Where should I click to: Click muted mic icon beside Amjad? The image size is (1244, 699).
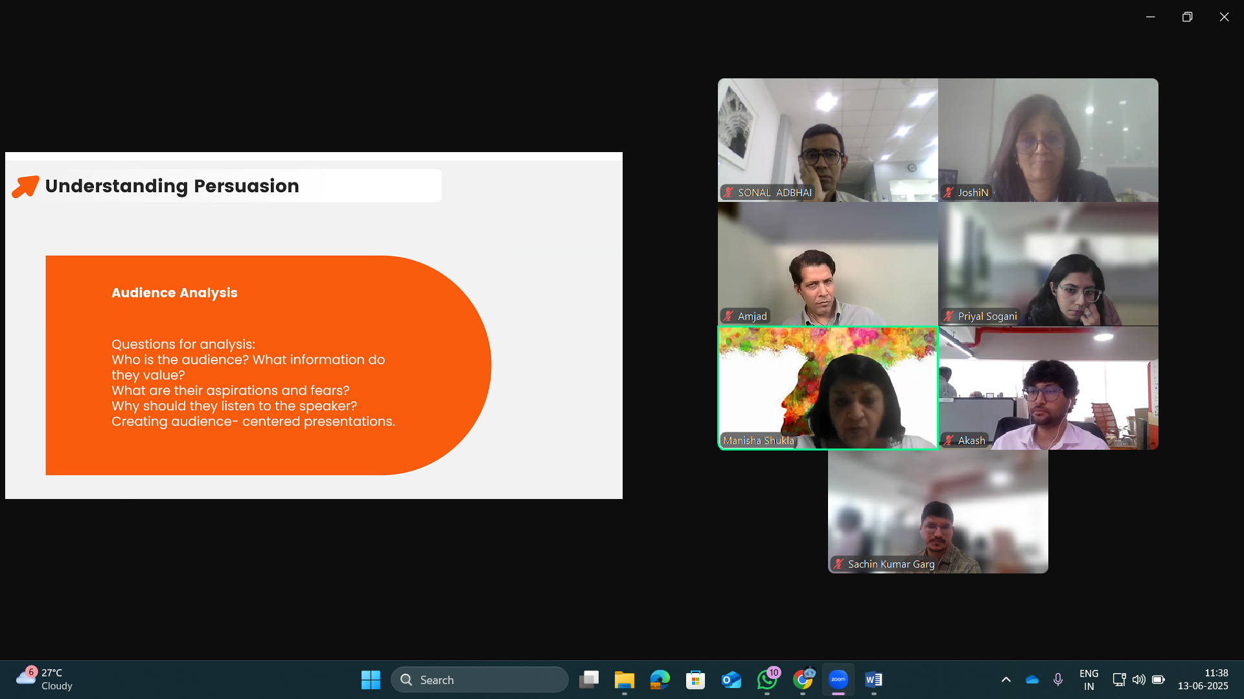pyautogui.click(x=728, y=316)
